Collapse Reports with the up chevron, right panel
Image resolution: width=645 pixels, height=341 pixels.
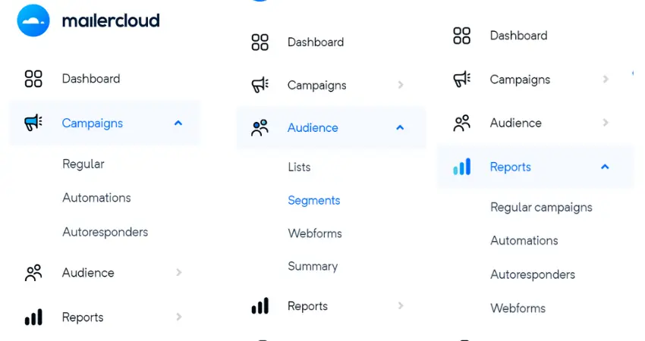(605, 167)
